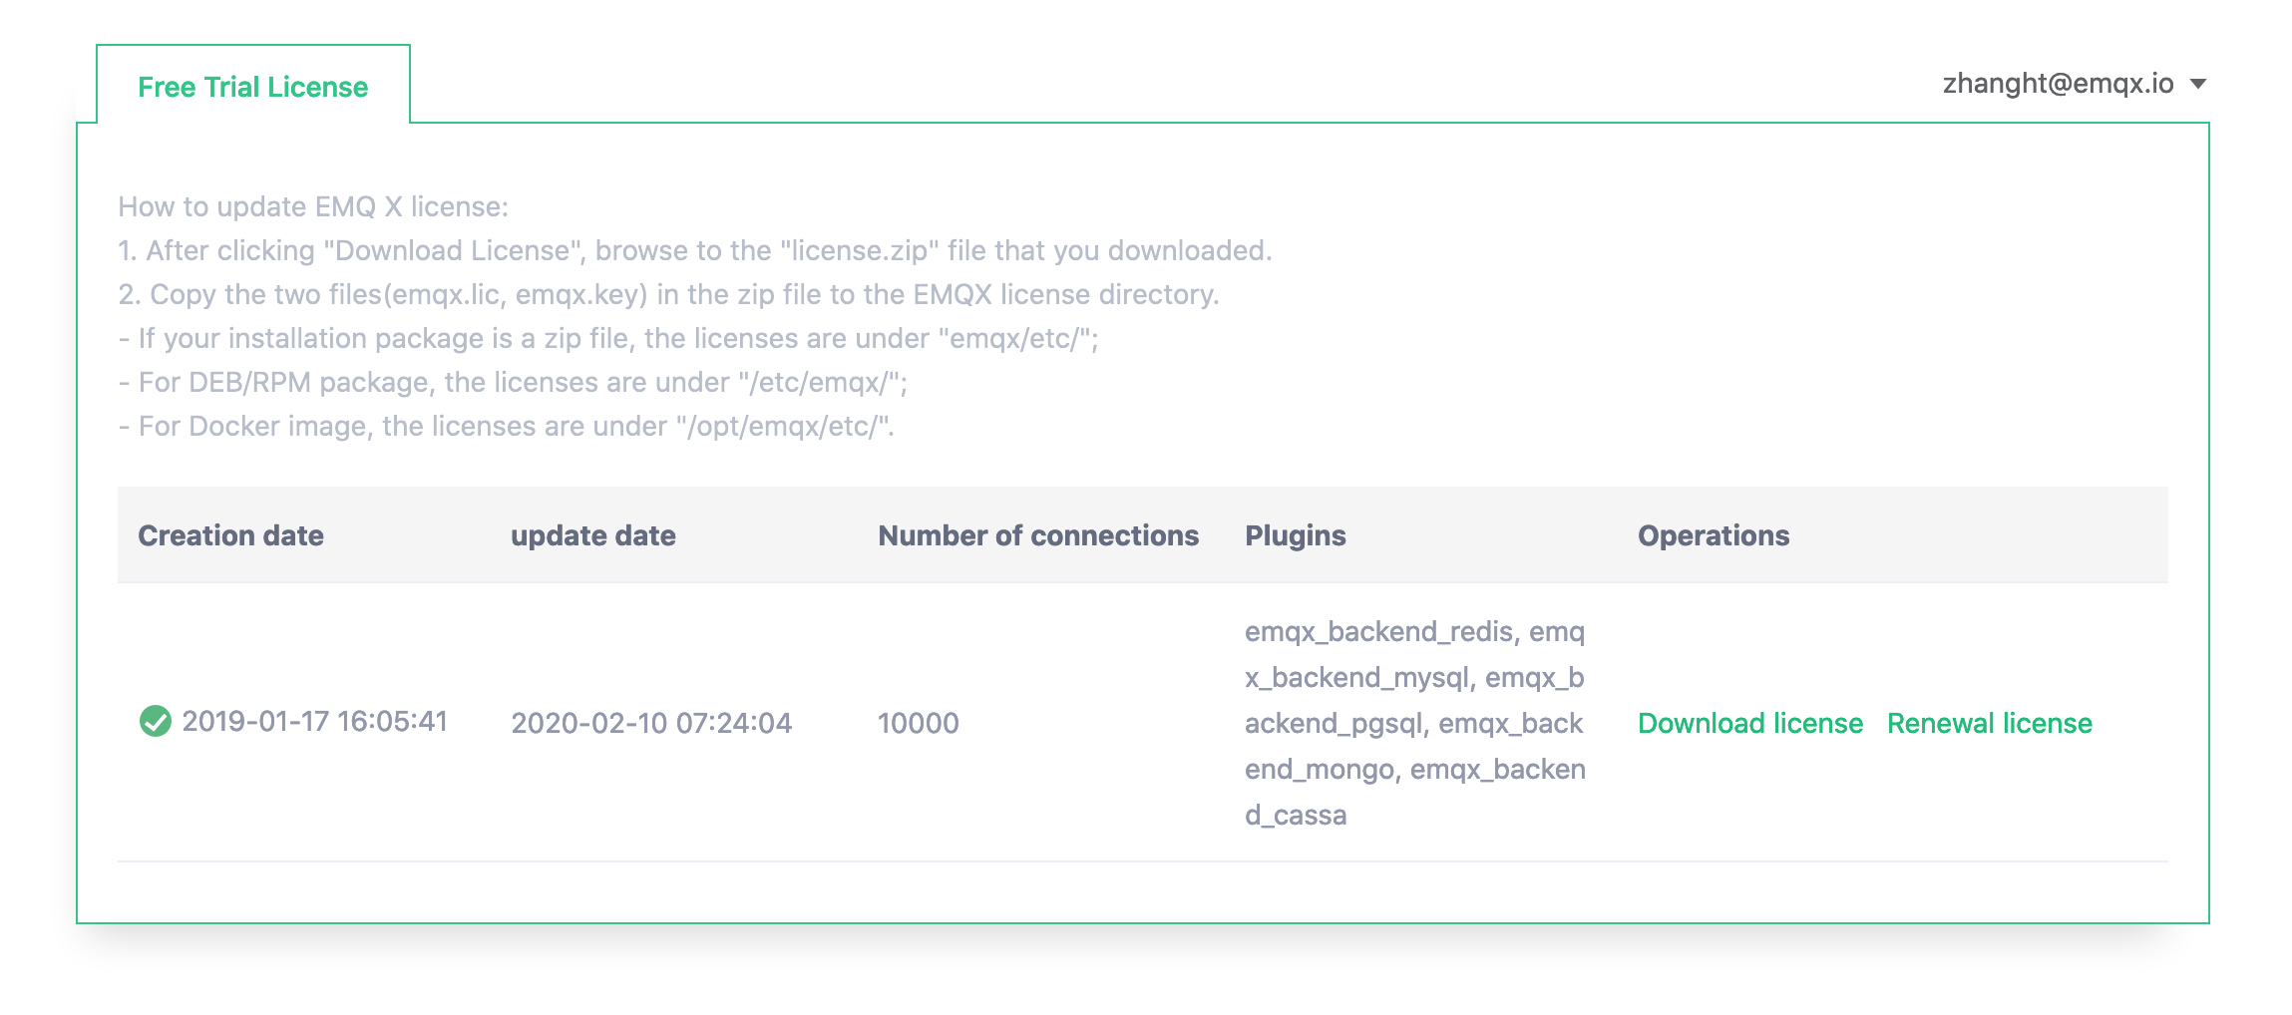Click the Creation date column header

(230, 535)
